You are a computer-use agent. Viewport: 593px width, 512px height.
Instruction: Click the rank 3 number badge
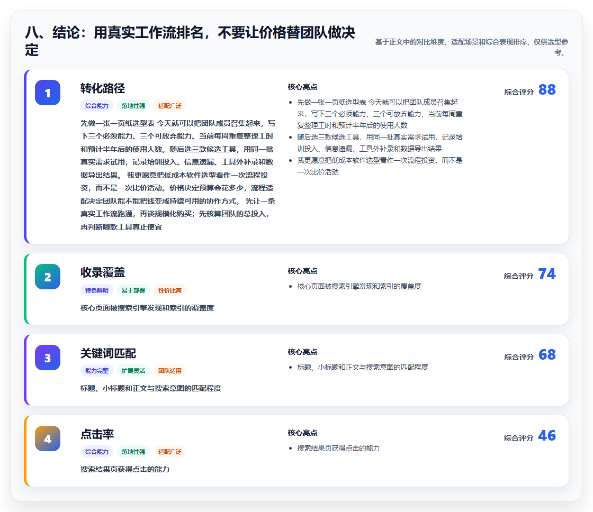pos(48,358)
